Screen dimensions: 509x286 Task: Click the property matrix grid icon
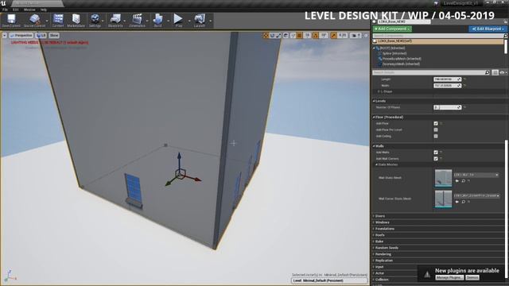(495, 72)
